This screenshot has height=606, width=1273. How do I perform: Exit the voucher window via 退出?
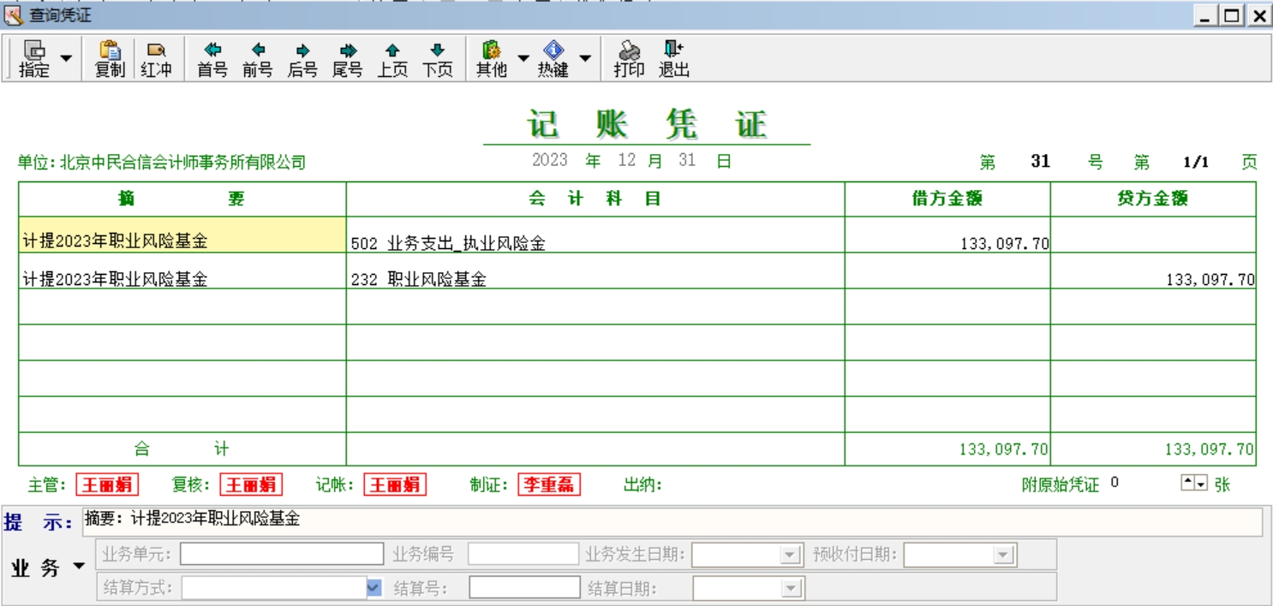pos(673,59)
